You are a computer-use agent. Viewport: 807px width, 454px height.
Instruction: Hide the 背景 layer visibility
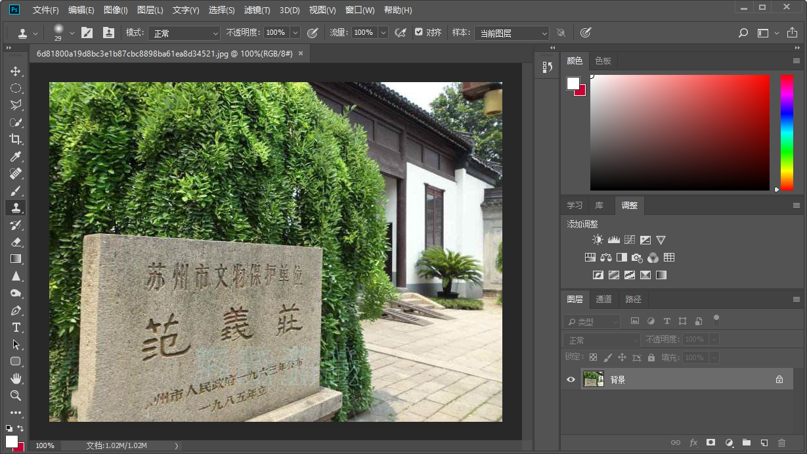tap(571, 379)
